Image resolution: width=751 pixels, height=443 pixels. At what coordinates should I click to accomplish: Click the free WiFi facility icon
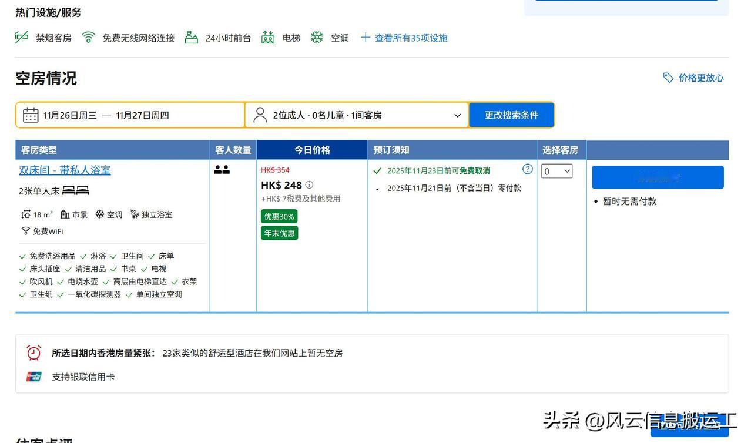click(89, 38)
